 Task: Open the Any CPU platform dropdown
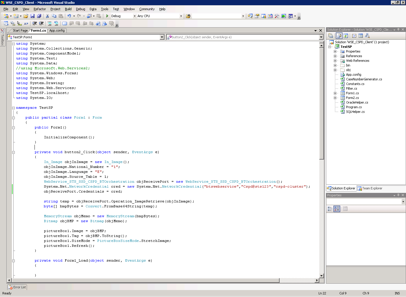pos(181,16)
